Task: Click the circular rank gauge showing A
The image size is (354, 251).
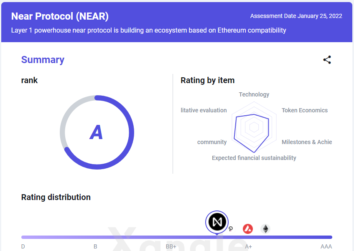Action: (x=97, y=132)
